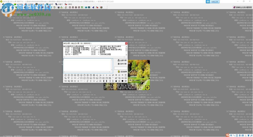Insert the m² square meter symbol
Image resolution: width=253 pixels, height=137 pixels.
[x=116, y=78]
